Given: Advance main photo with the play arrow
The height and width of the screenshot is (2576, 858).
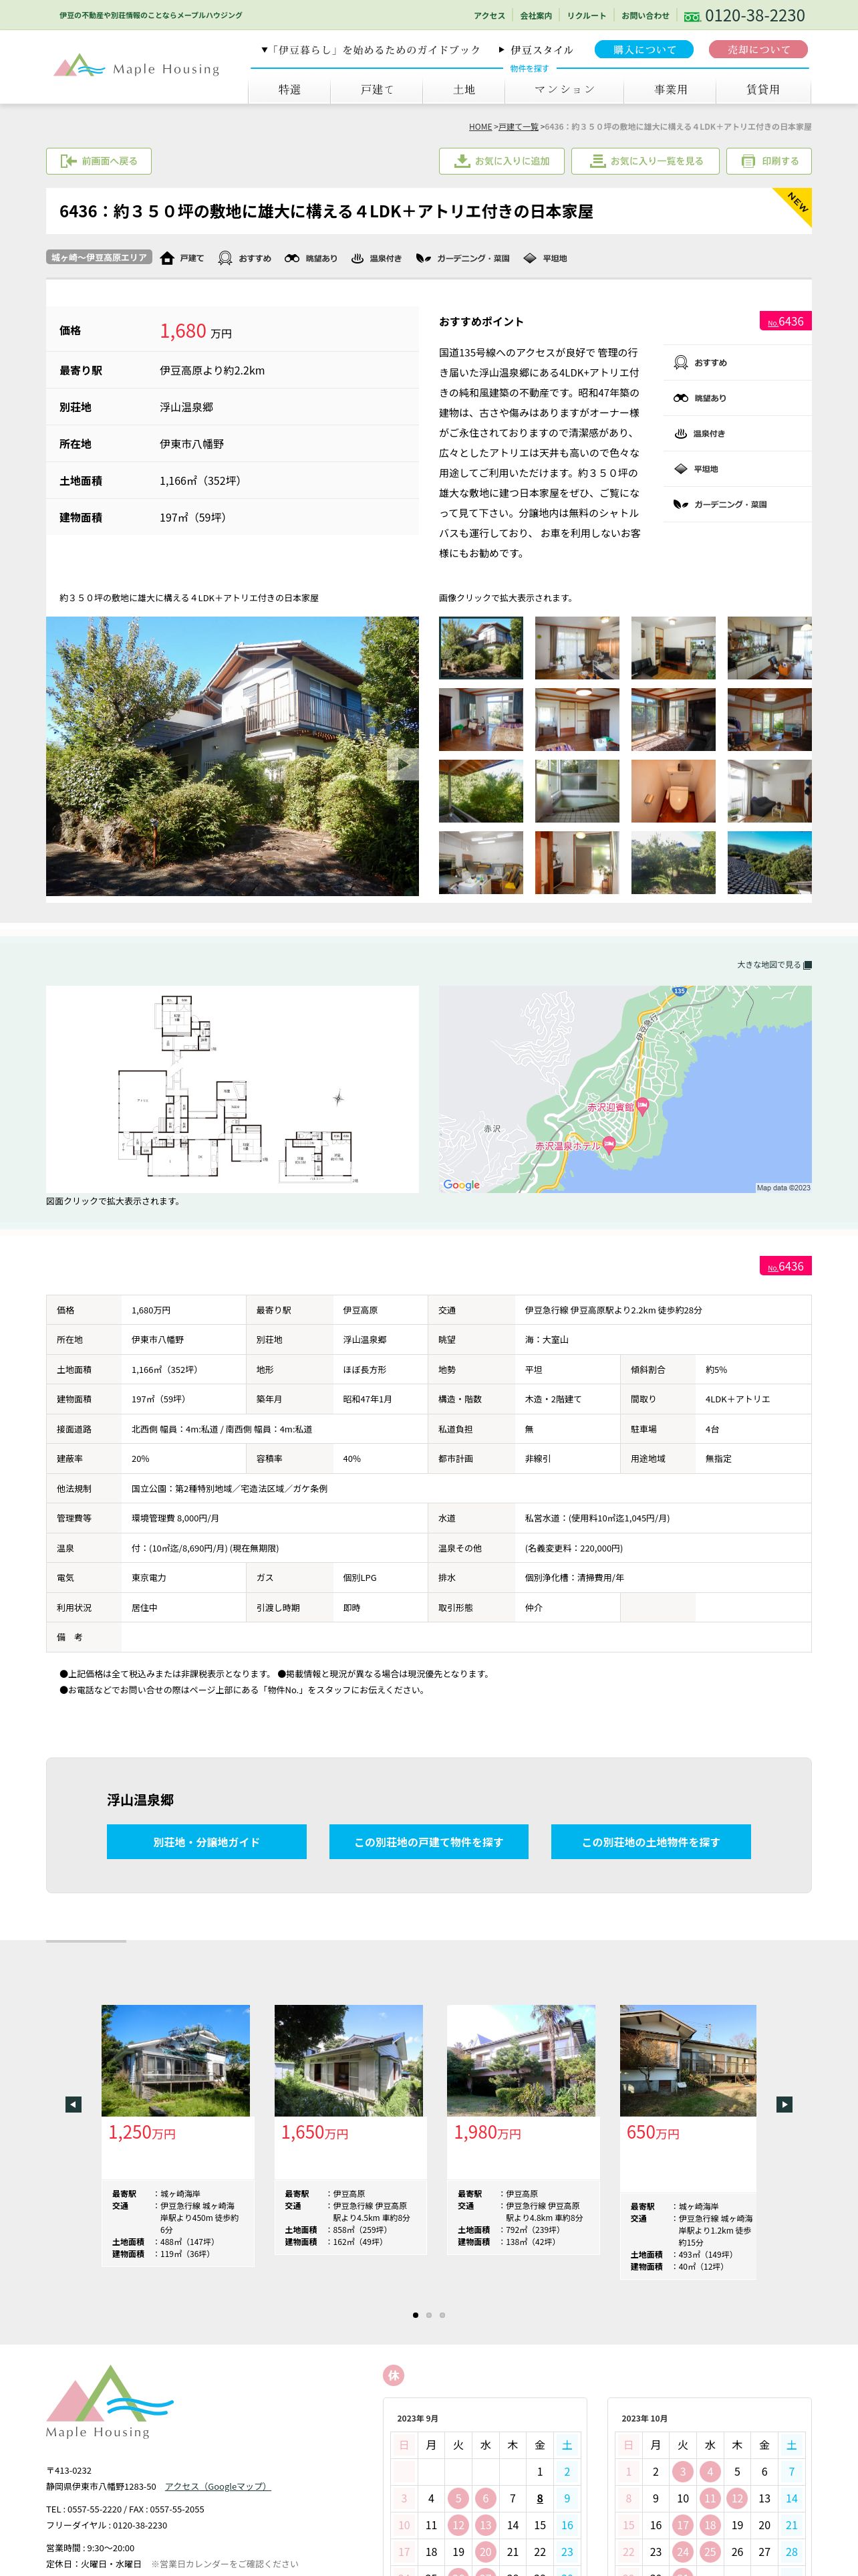Looking at the screenshot, I should (x=402, y=764).
